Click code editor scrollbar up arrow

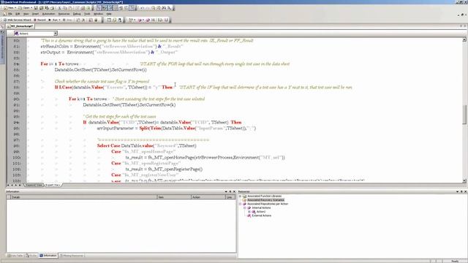[464, 39]
